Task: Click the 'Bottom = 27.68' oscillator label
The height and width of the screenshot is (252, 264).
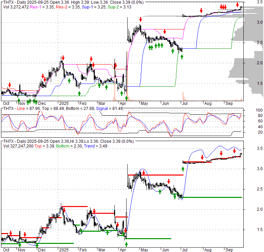Action: click(x=80, y=109)
